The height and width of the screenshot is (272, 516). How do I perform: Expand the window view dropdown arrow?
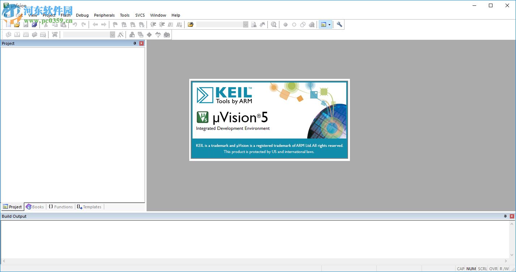coord(329,25)
